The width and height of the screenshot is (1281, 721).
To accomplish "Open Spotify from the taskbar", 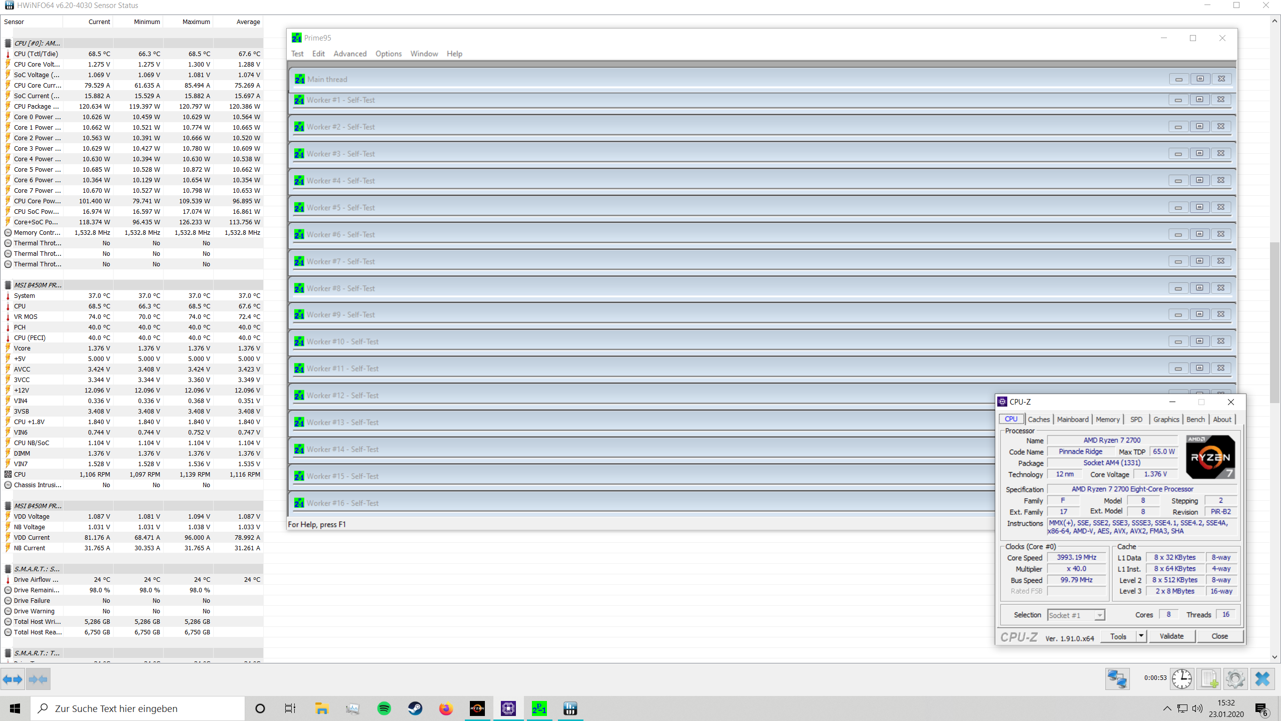I will pos(384,708).
